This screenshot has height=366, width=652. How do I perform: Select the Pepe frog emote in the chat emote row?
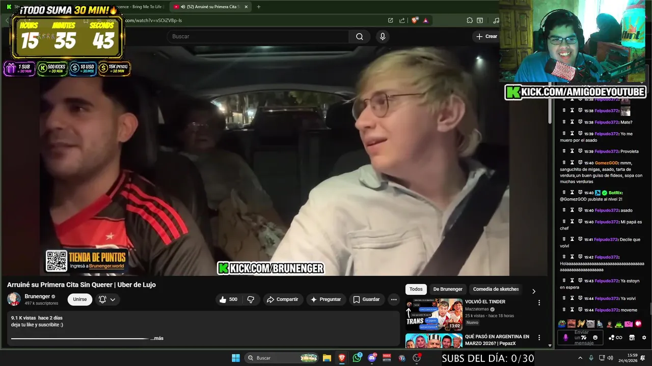click(562, 324)
